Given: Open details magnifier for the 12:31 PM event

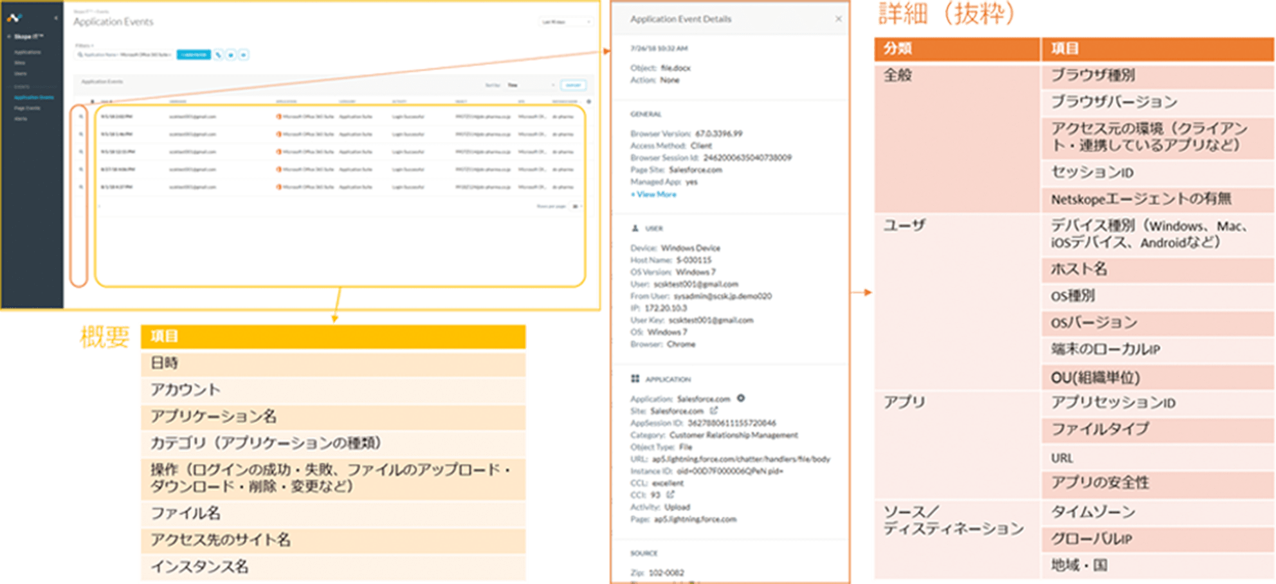Looking at the screenshot, I should point(80,152).
